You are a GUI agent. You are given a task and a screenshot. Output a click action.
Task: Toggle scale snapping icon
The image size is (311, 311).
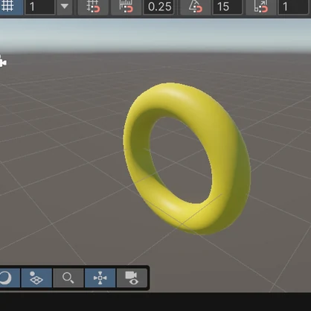coord(261,7)
